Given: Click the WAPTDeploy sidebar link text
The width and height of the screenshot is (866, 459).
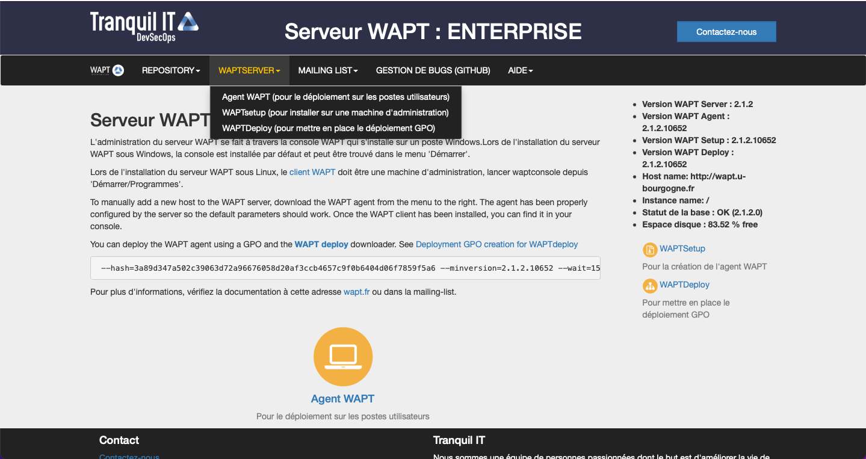Looking at the screenshot, I should tap(684, 285).
